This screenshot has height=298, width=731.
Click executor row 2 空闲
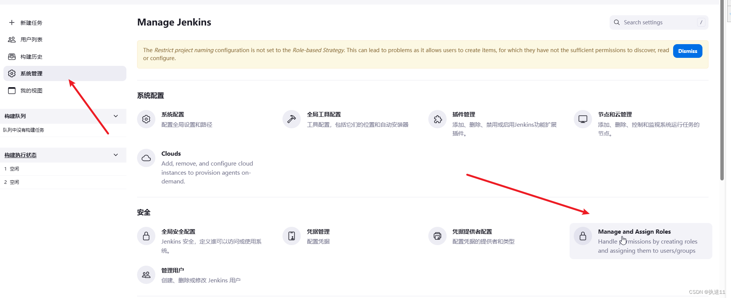(x=63, y=182)
